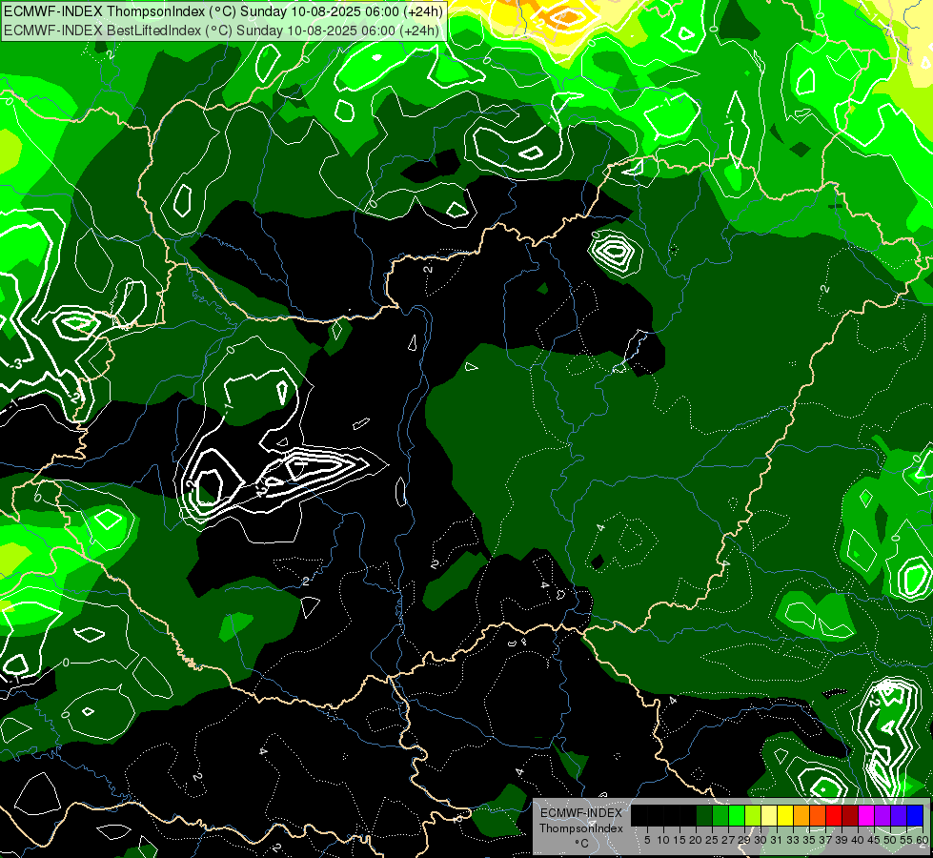Click legend tick value 35

(809, 840)
